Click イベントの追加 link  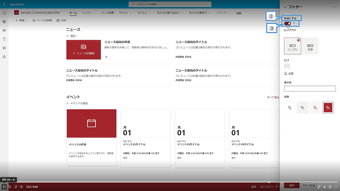(x=77, y=103)
